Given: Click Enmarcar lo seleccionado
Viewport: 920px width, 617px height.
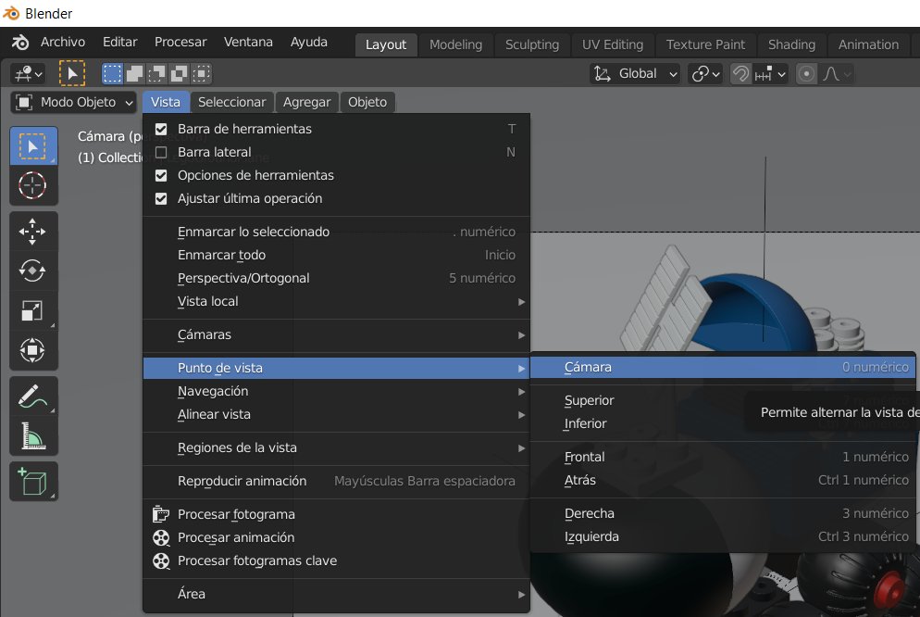Looking at the screenshot, I should click(336, 232).
